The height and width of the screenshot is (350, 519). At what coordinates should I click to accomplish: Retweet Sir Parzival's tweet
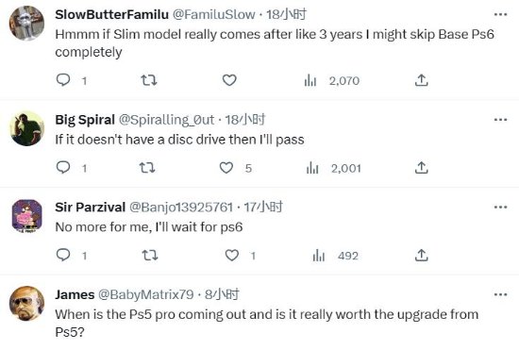coord(150,255)
